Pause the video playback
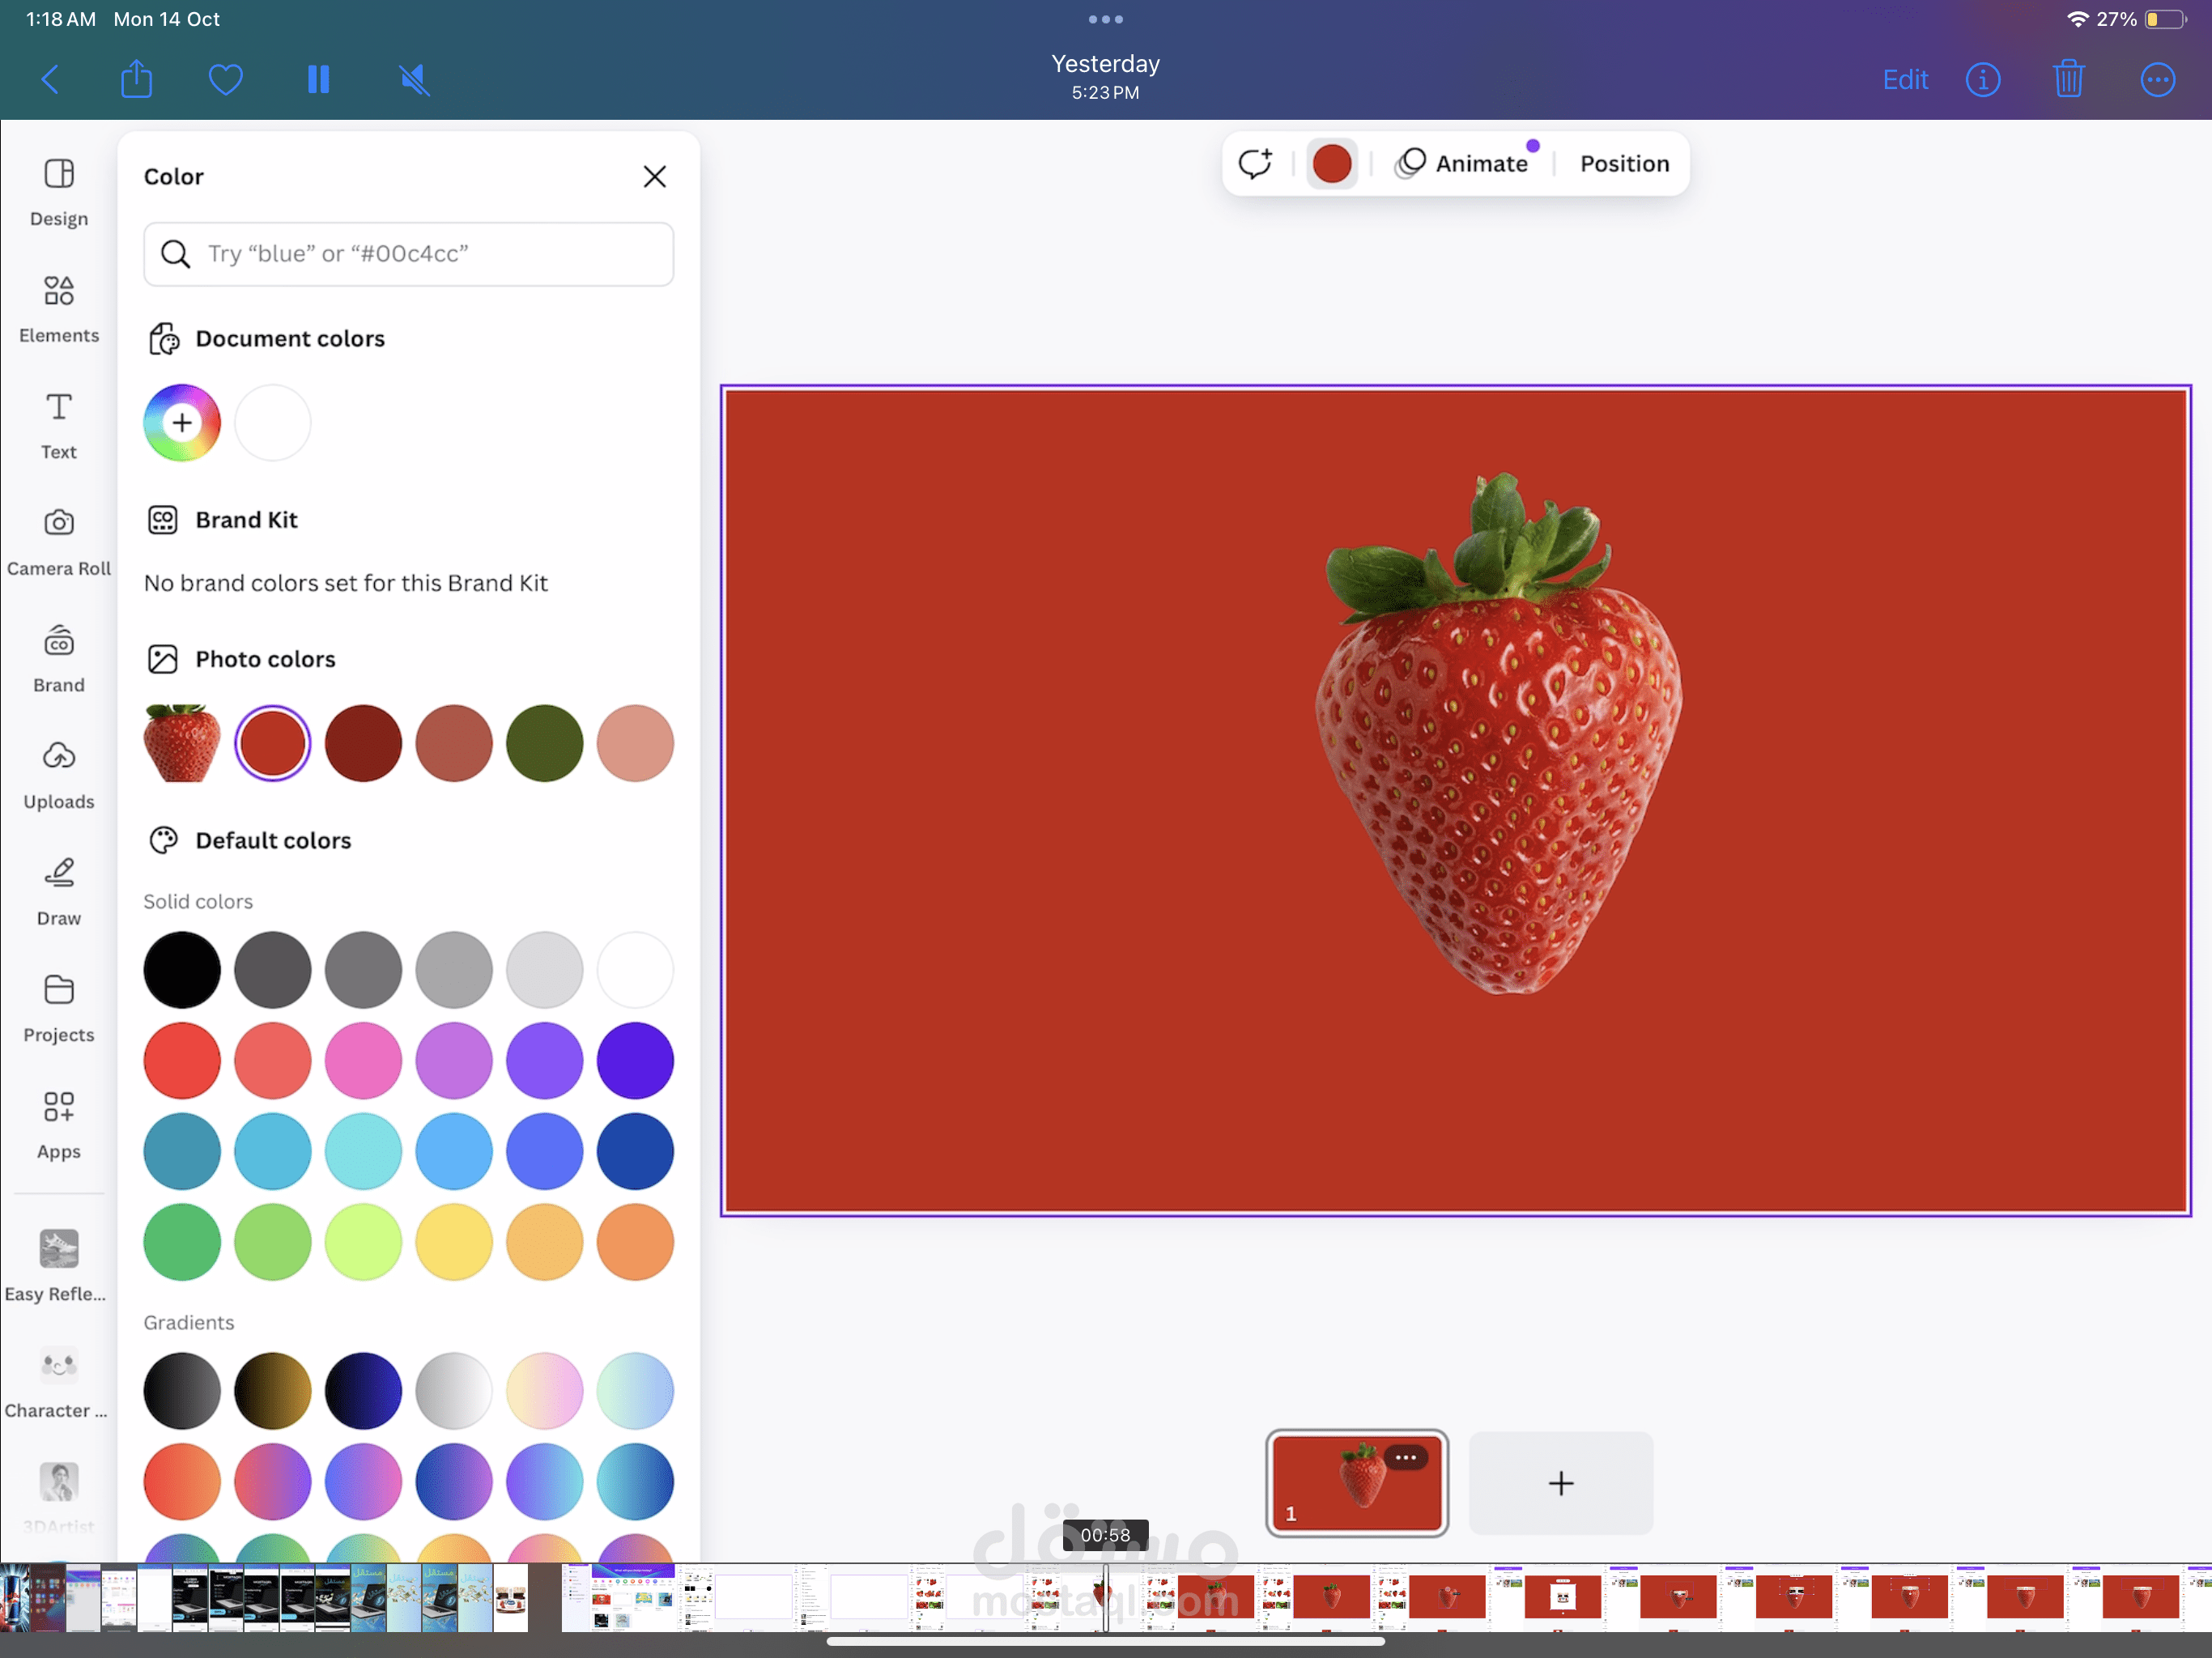The image size is (2212, 1658). pyautogui.click(x=319, y=79)
